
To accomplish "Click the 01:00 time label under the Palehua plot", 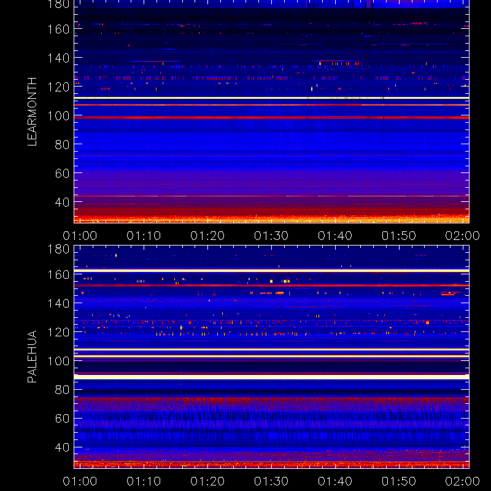I will [80, 481].
